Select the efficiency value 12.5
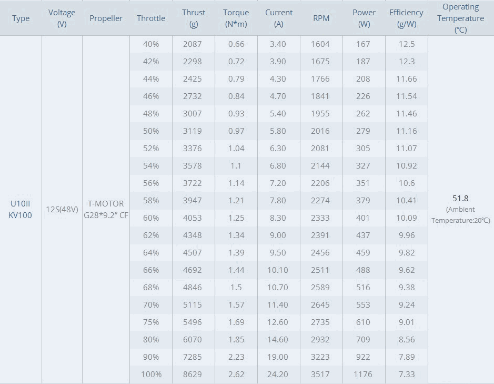The image size is (494, 384). point(407,44)
